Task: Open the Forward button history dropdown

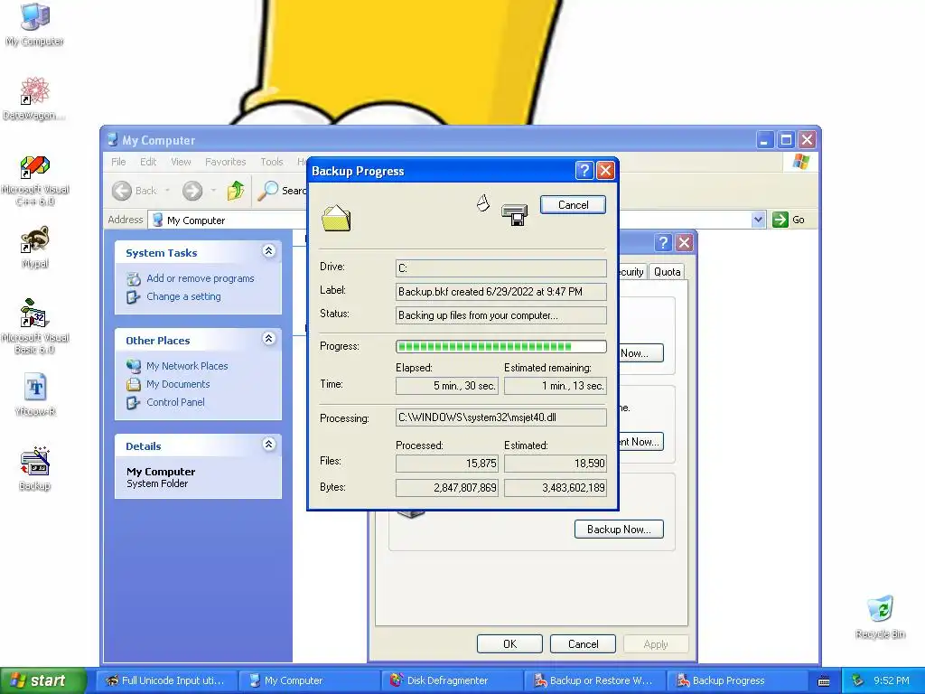Action: tap(213, 191)
